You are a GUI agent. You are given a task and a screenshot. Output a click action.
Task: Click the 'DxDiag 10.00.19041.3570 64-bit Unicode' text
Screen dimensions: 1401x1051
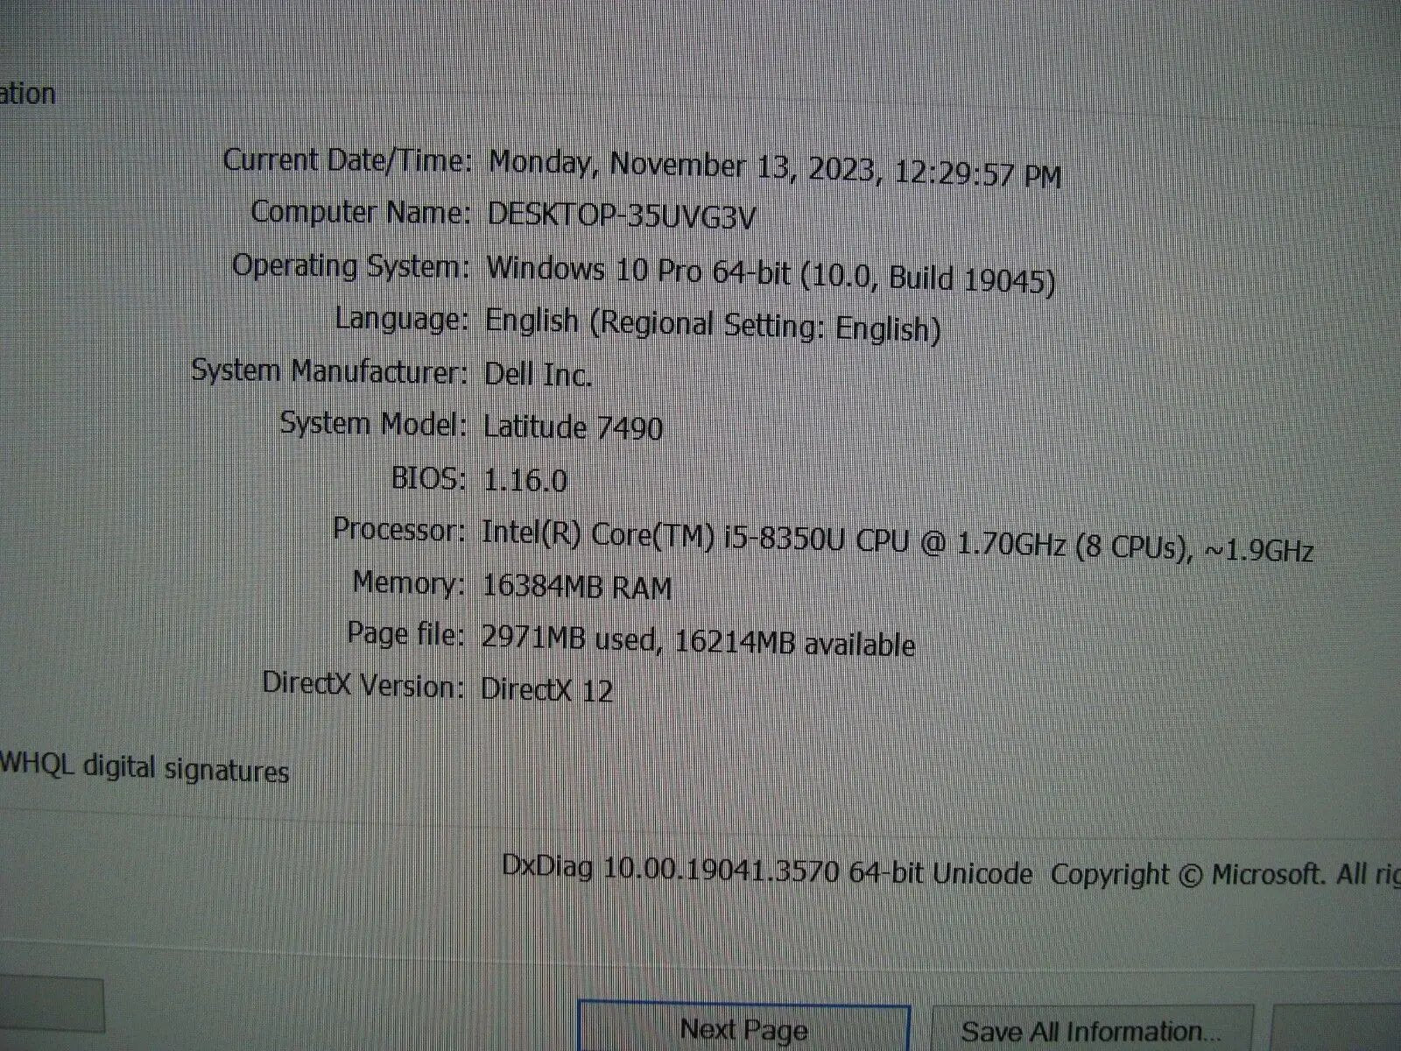(767, 871)
